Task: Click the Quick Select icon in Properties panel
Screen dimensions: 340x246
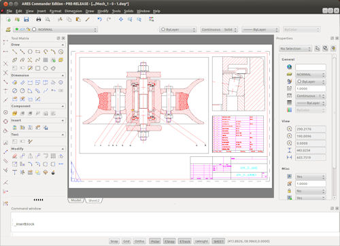Action: pyautogui.click(x=333, y=48)
